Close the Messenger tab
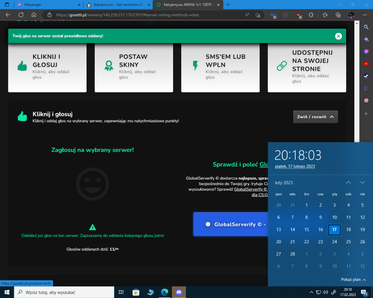The image size is (373, 298). click(79, 5)
